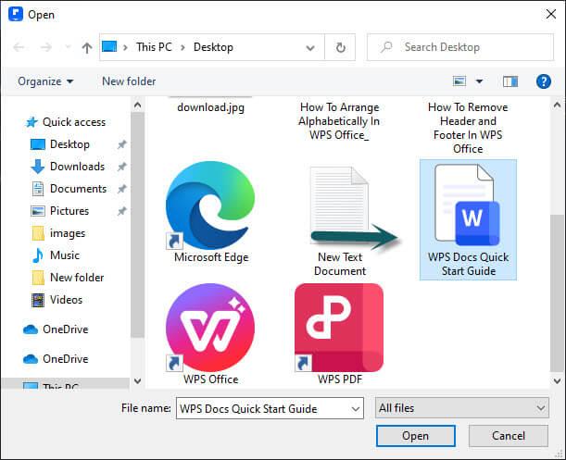This screenshot has width=566, height=460.
Task: Click the New folder toolbar button
Action: (x=129, y=81)
